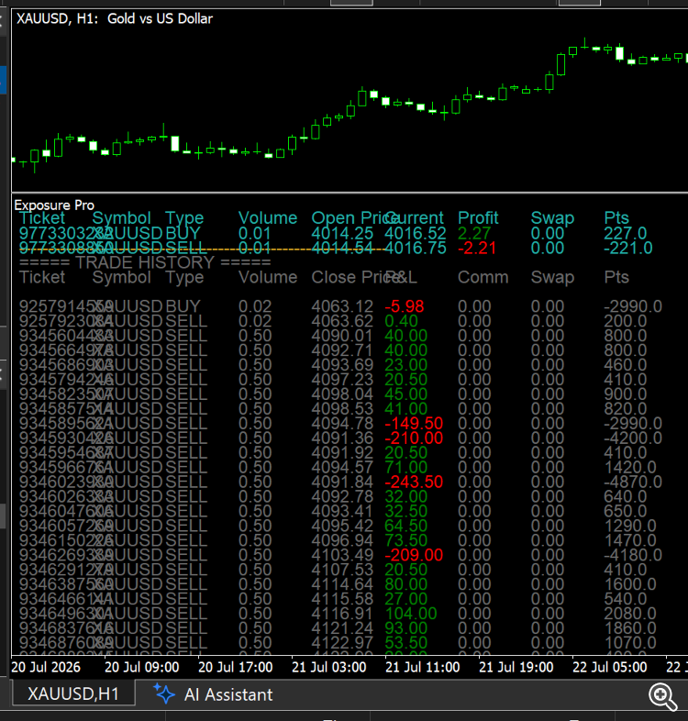688x721 pixels.
Task: Switch to the XAUUSD,H1 chart tab
Action: tap(73, 693)
